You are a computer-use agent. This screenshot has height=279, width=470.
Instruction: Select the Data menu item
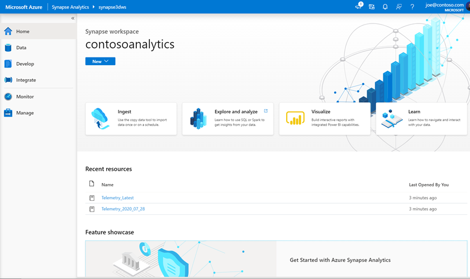point(39,47)
